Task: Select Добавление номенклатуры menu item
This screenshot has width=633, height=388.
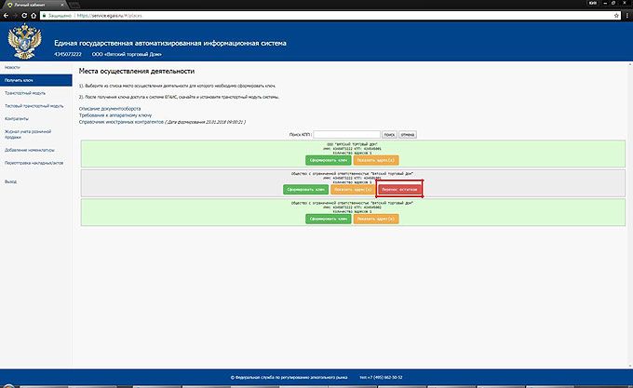Action: tap(30, 150)
